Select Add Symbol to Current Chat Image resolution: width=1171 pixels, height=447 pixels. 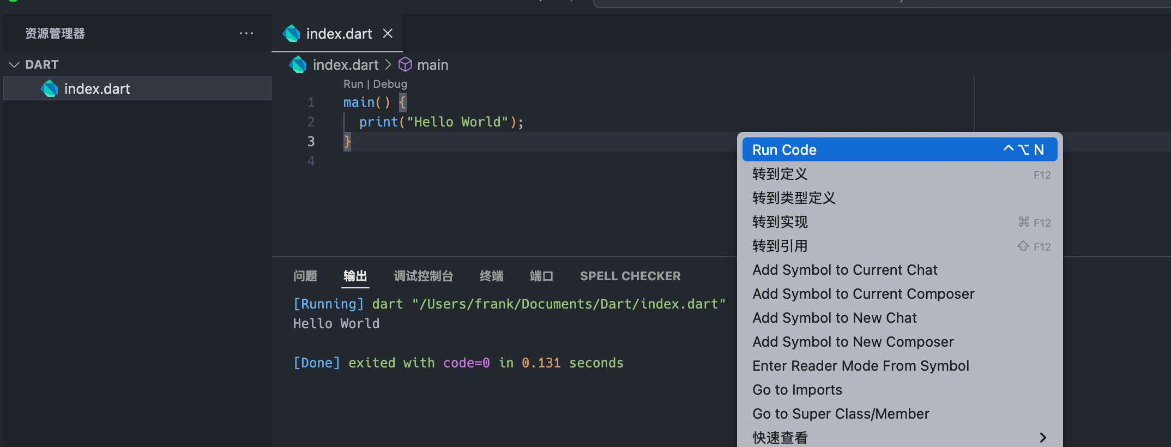coord(844,270)
